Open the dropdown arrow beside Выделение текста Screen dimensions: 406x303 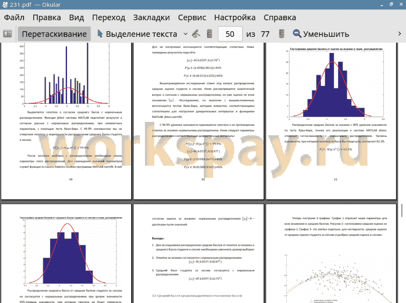(x=186, y=34)
